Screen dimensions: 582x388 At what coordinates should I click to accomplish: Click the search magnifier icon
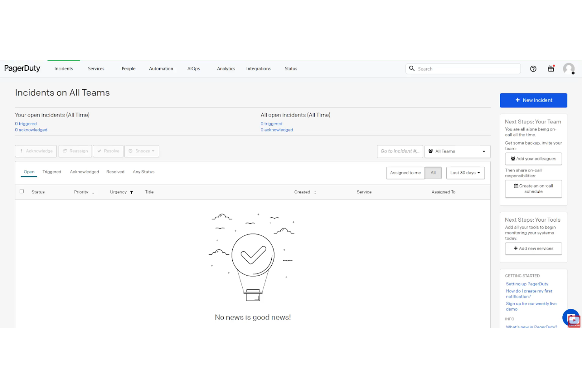(x=412, y=68)
